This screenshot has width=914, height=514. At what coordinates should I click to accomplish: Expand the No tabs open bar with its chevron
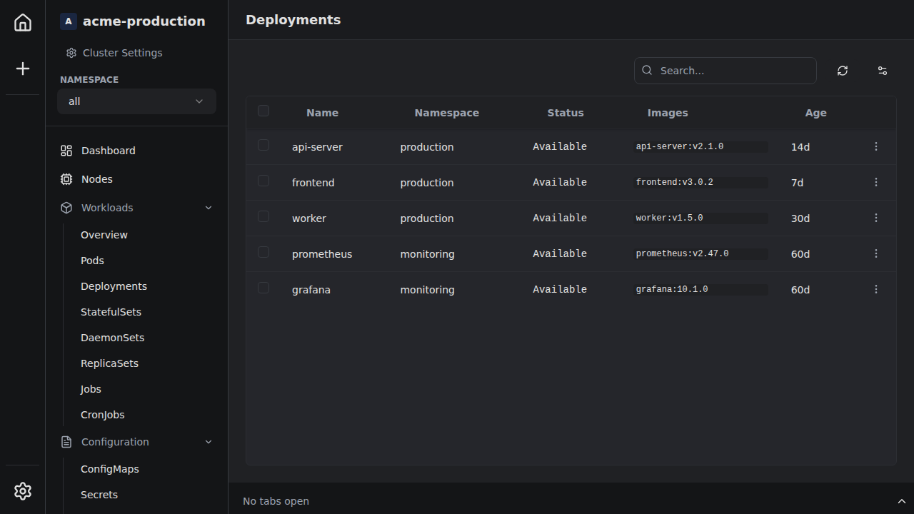pos(901,500)
